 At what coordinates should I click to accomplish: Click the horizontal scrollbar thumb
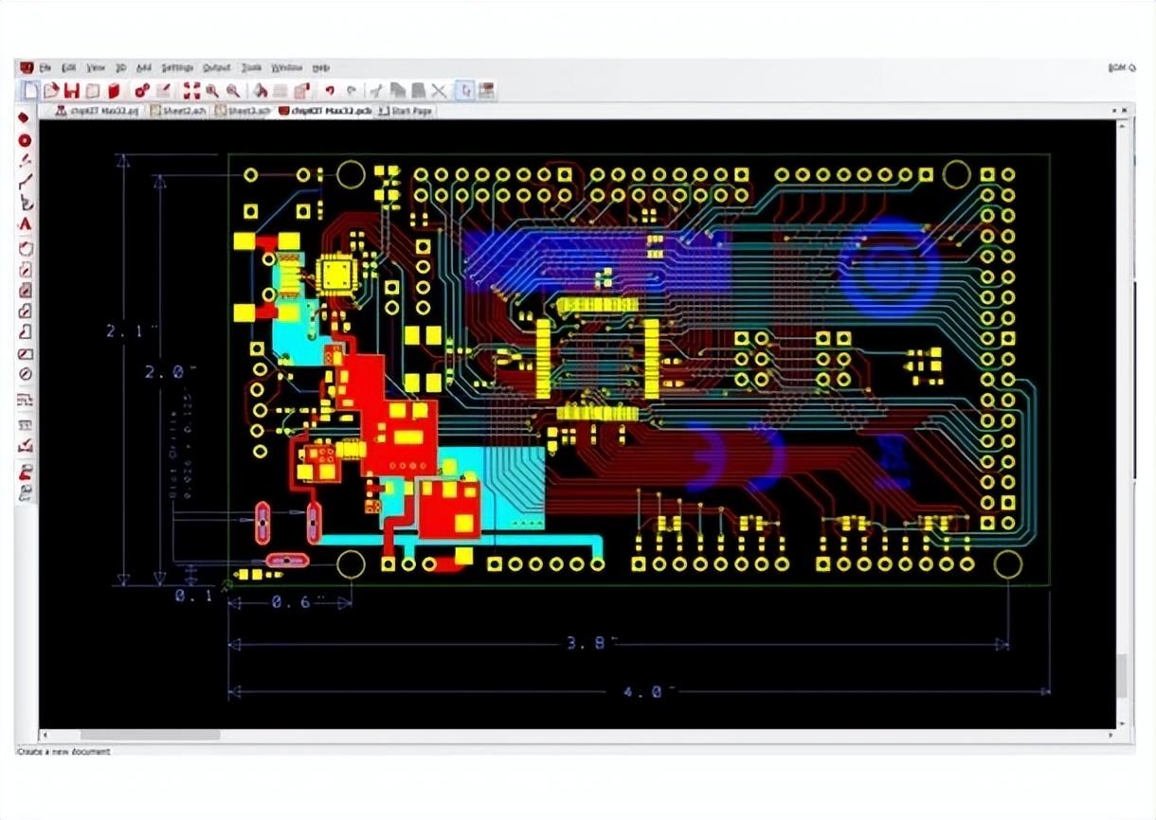coord(150,735)
